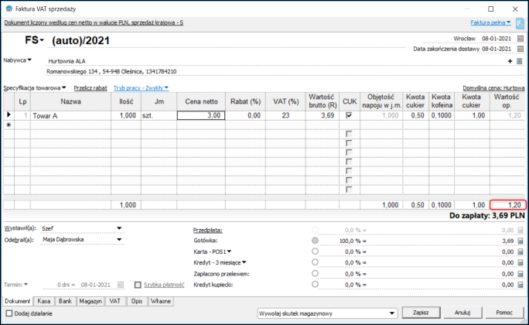529x325 pixels.
Task: Select the Karta - POS1 payment radio button
Action: [x=315, y=251]
